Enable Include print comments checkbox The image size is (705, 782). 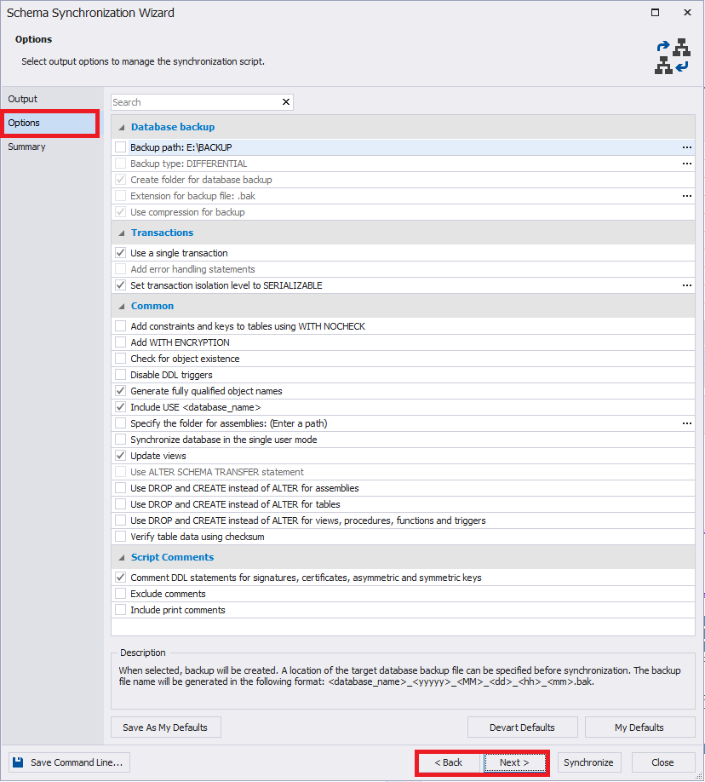[x=120, y=610]
